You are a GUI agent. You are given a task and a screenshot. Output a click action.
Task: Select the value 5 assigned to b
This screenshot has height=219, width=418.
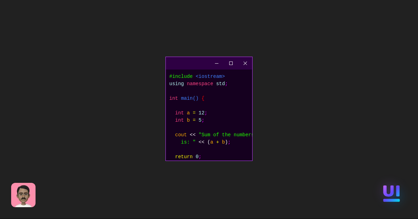[200, 120]
